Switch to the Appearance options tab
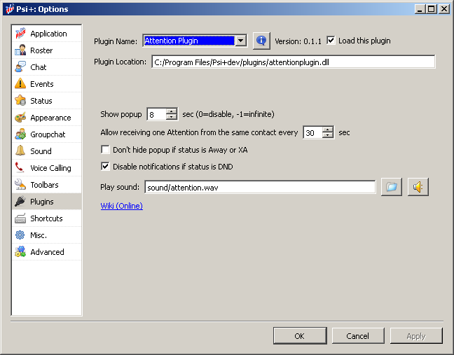 (x=50, y=118)
